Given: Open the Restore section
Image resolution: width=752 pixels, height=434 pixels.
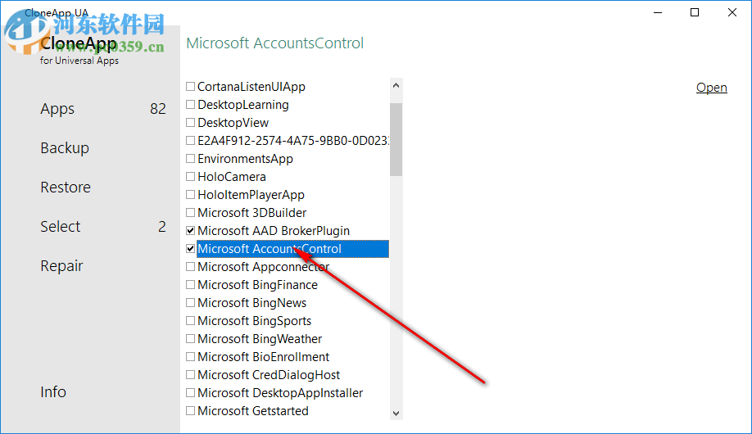Looking at the screenshot, I should pyautogui.click(x=66, y=188).
